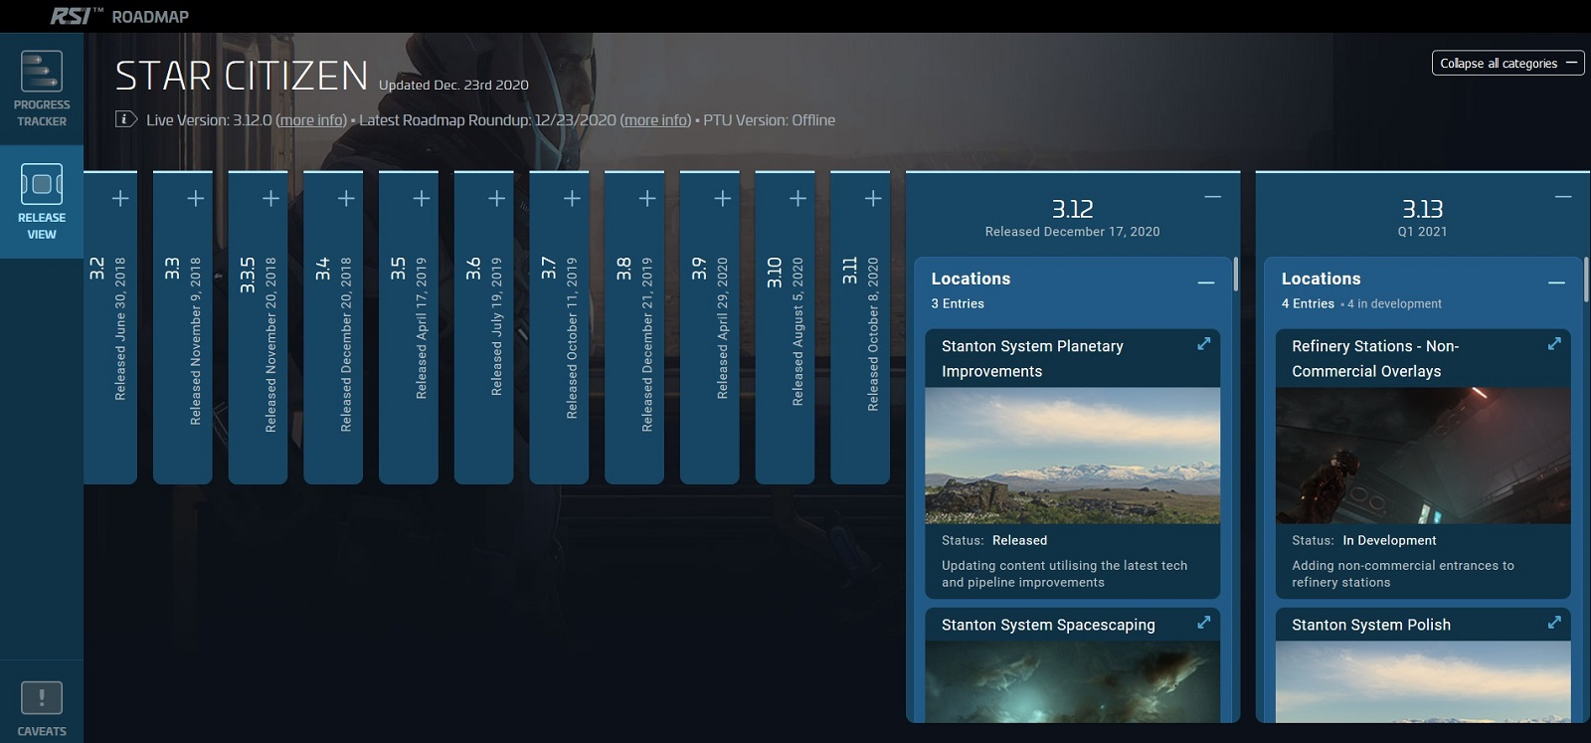This screenshot has width=1591, height=743.
Task: Enlarge Stanton System Planetary Improvements card
Action: [1203, 344]
